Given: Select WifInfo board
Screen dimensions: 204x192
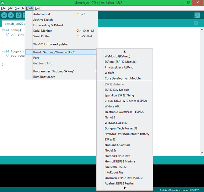Looking at the screenshot, I should [125, 73].
